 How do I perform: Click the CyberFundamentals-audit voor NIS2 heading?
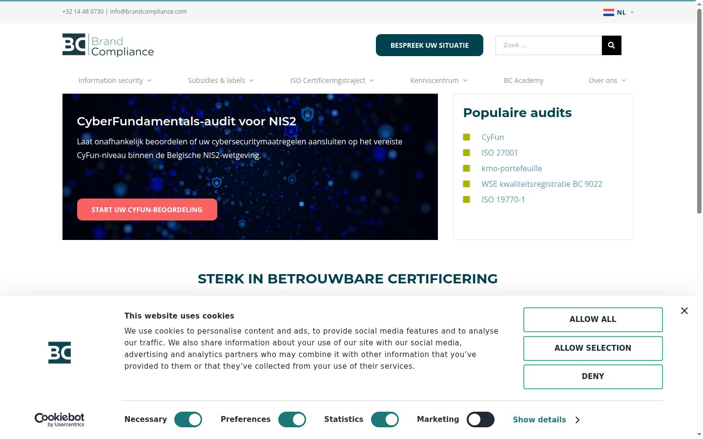(186, 121)
